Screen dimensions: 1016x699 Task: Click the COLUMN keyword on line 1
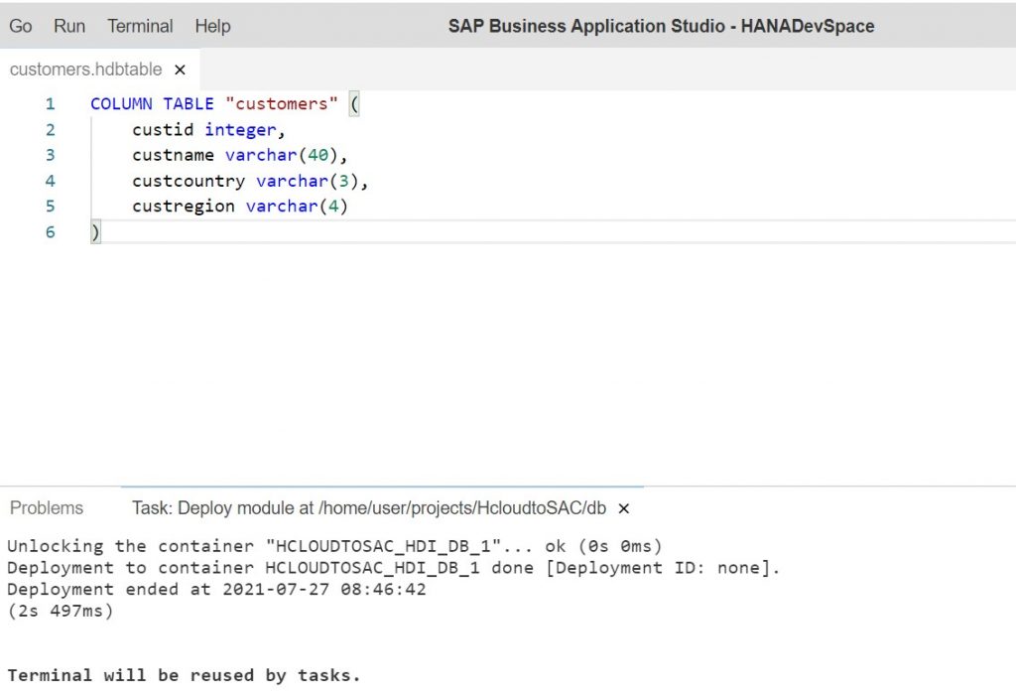[x=121, y=103]
